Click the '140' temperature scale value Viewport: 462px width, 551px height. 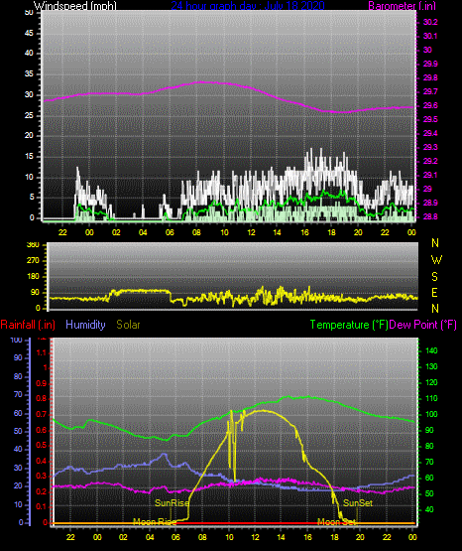pos(431,350)
